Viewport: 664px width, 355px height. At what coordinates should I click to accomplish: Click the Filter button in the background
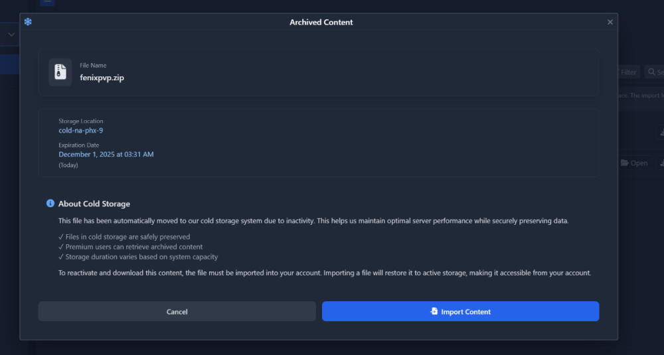(628, 72)
